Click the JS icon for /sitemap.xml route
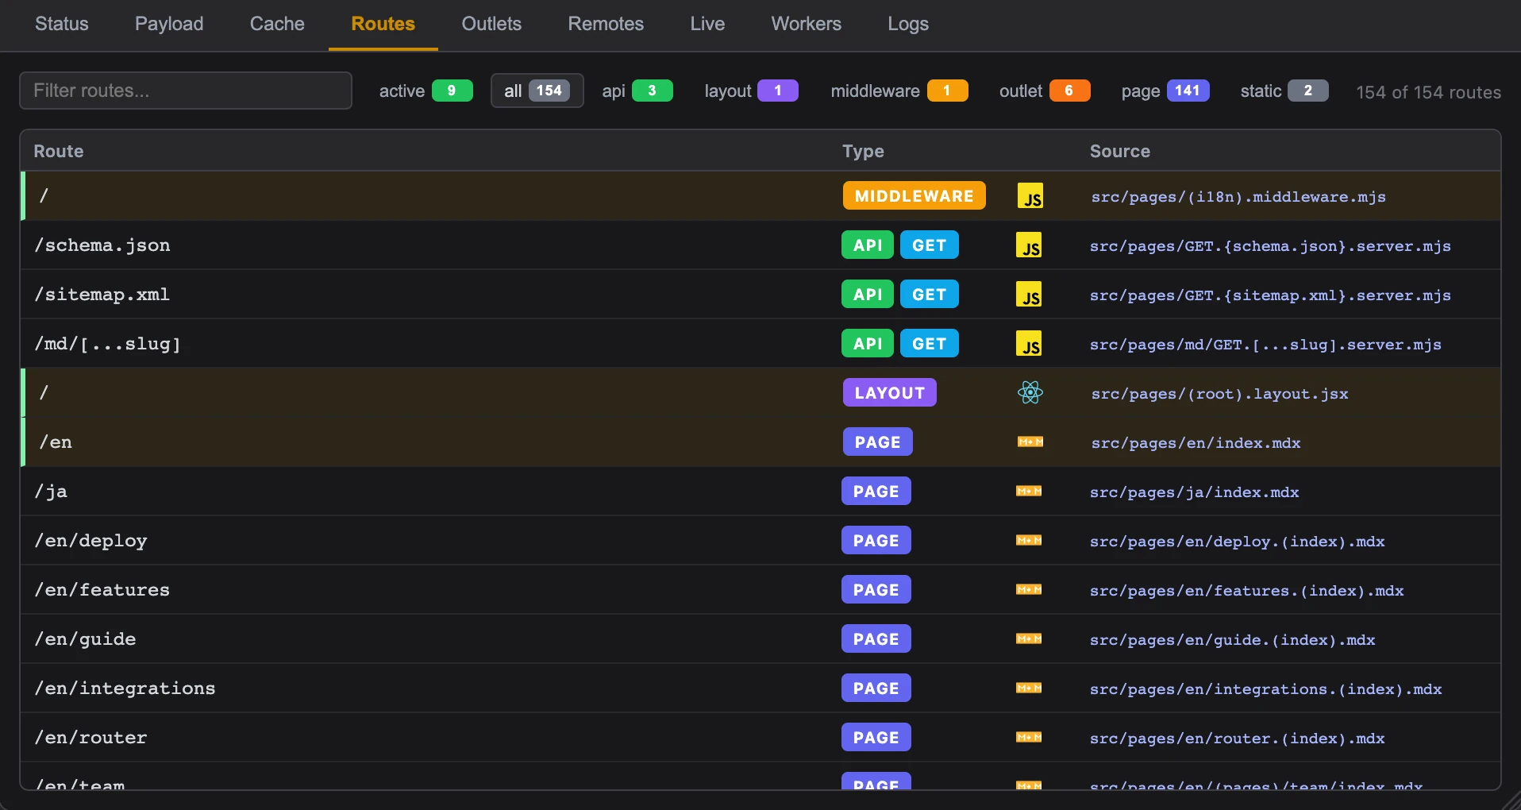The width and height of the screenshot is (1521, 810). [x=1028, y=295]
